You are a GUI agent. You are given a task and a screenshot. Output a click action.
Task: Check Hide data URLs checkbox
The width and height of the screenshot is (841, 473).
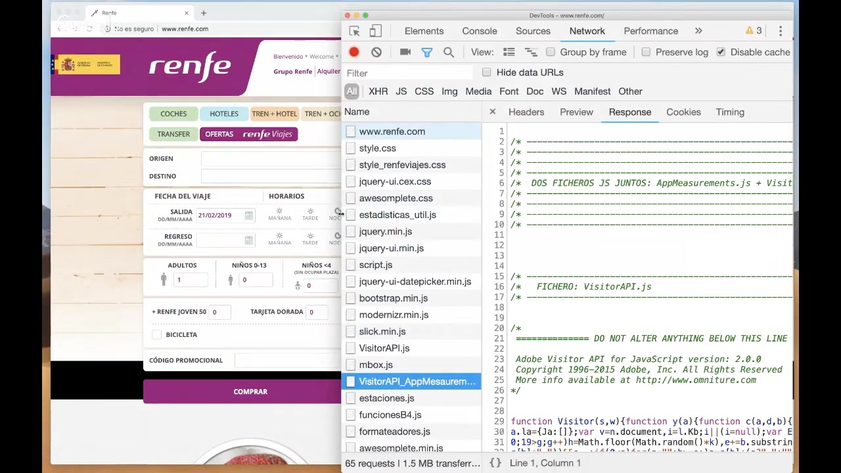(x=486, y=72)
